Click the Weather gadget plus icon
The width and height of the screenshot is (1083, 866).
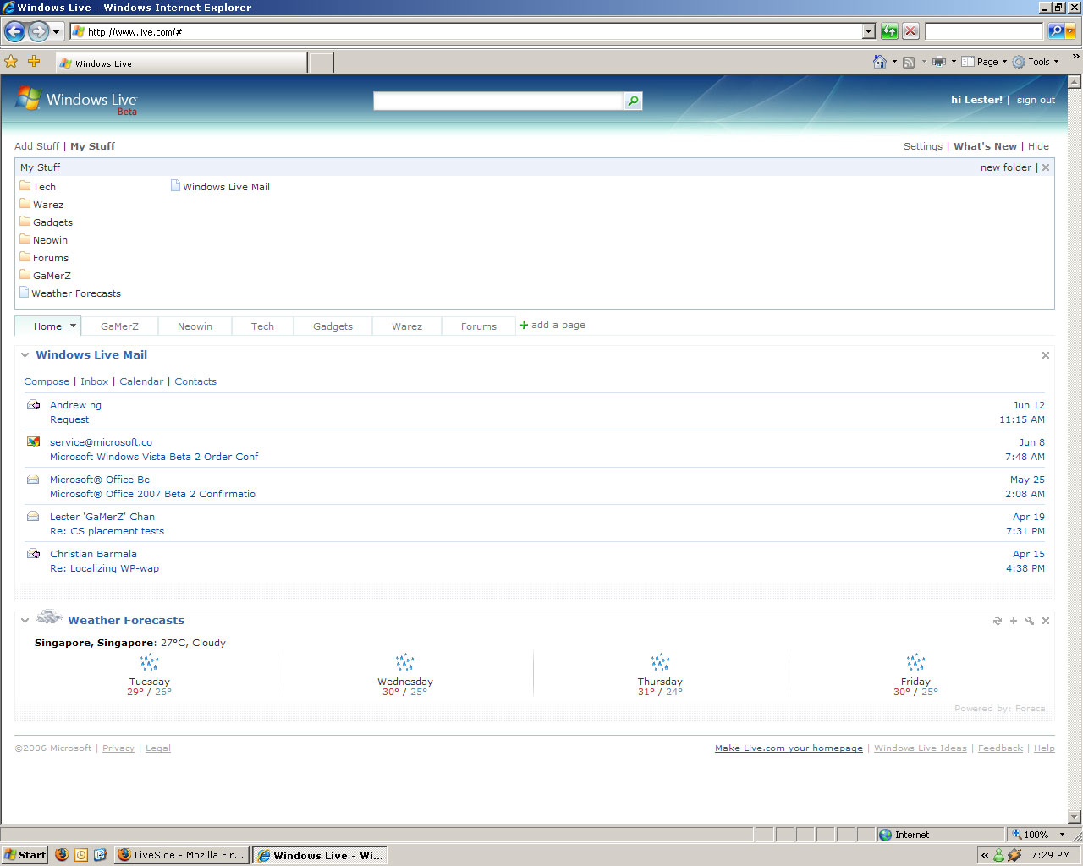click(x=1014, y=621)
